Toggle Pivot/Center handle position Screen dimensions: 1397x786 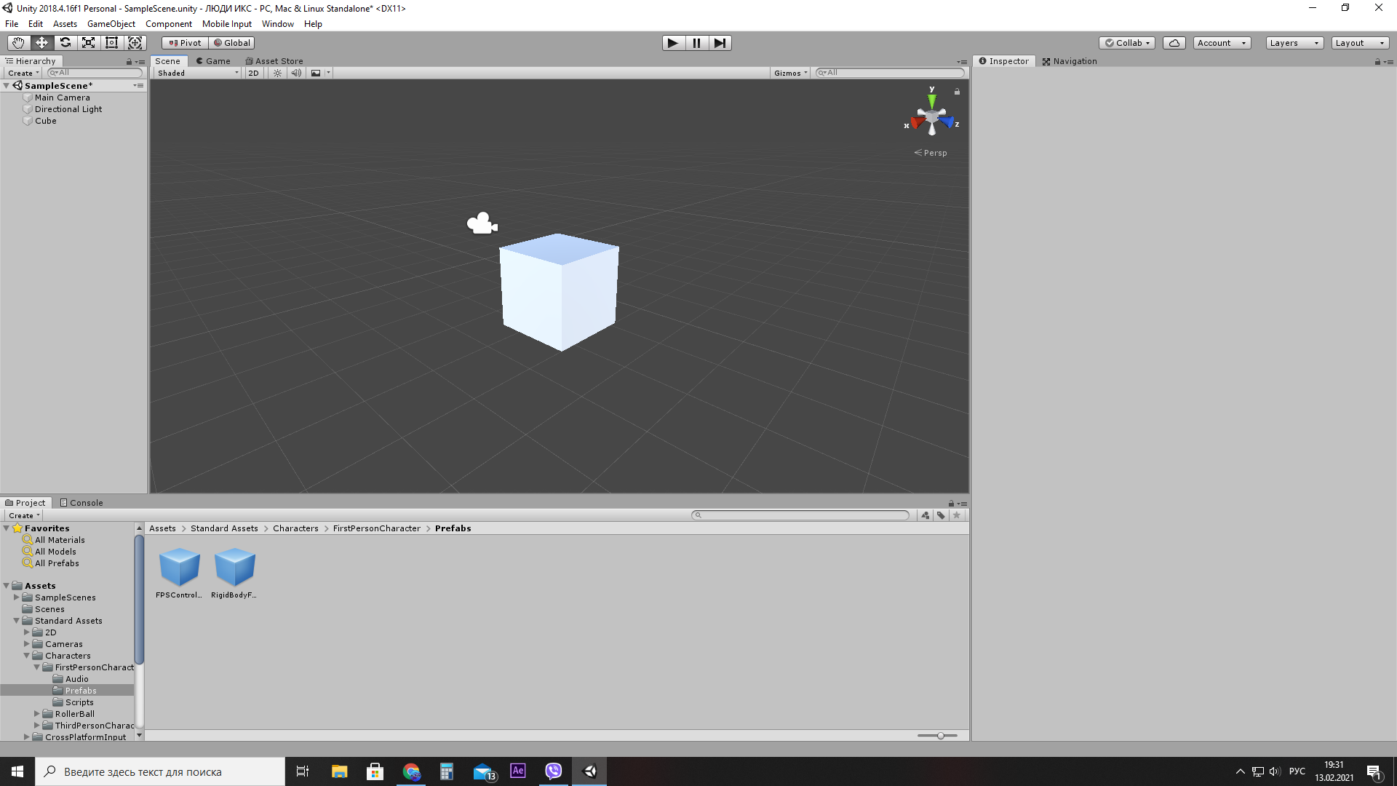point(185,43)
